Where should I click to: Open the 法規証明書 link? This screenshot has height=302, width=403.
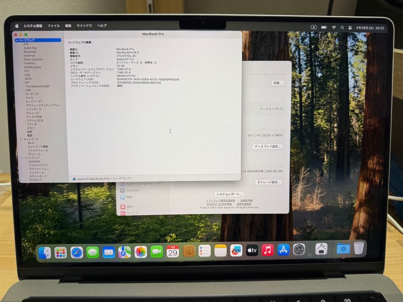246,201
